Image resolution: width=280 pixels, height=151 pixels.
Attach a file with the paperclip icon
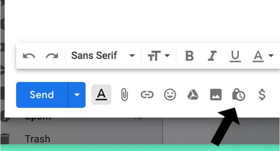pos(124,95)
